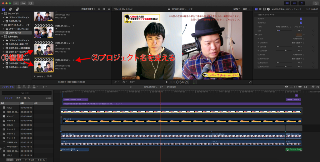Open the Transform tools popup in viewer
Viewport: 320px width, 162px height.
coord(117,82)
